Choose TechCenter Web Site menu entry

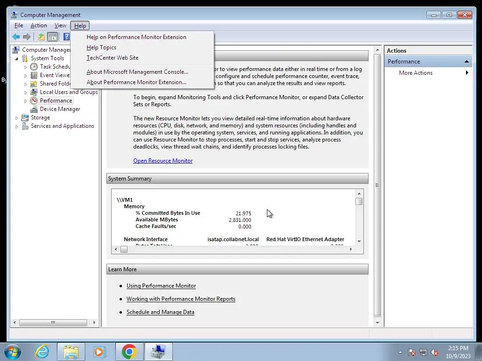click(x=112, y=58)
